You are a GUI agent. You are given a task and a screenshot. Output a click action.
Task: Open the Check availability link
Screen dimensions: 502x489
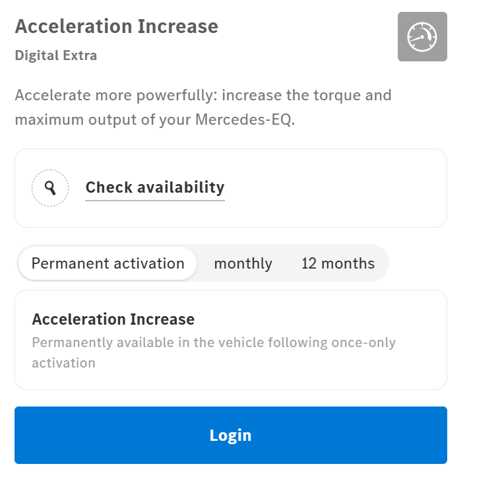(155, 187)
